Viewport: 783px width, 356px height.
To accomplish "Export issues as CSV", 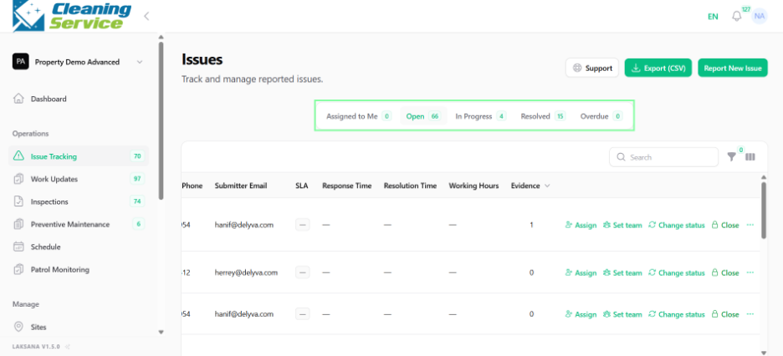I will pos(658,68).
